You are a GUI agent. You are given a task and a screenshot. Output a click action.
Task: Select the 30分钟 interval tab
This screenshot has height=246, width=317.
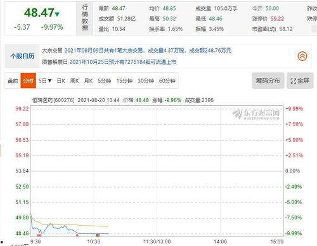pyautogui.click(x=146, y=81)
